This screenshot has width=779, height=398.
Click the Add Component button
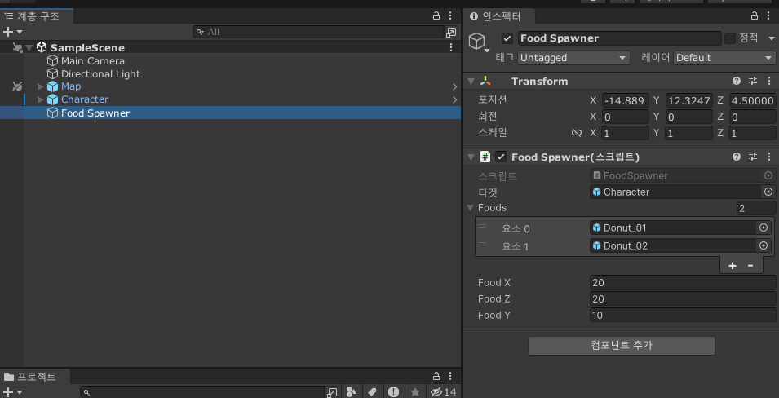click(621, 345)
